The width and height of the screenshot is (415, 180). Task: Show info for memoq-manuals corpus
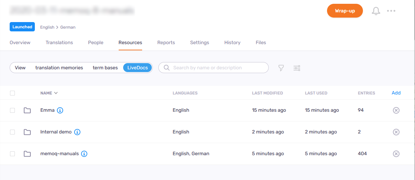click(x=84, y=154)
